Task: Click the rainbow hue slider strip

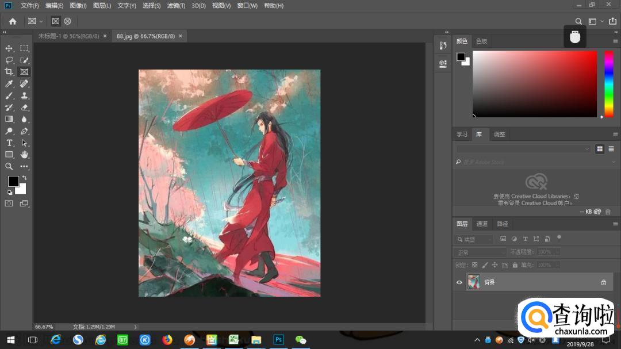Action: pyautogui.click(x=609, y=84)
